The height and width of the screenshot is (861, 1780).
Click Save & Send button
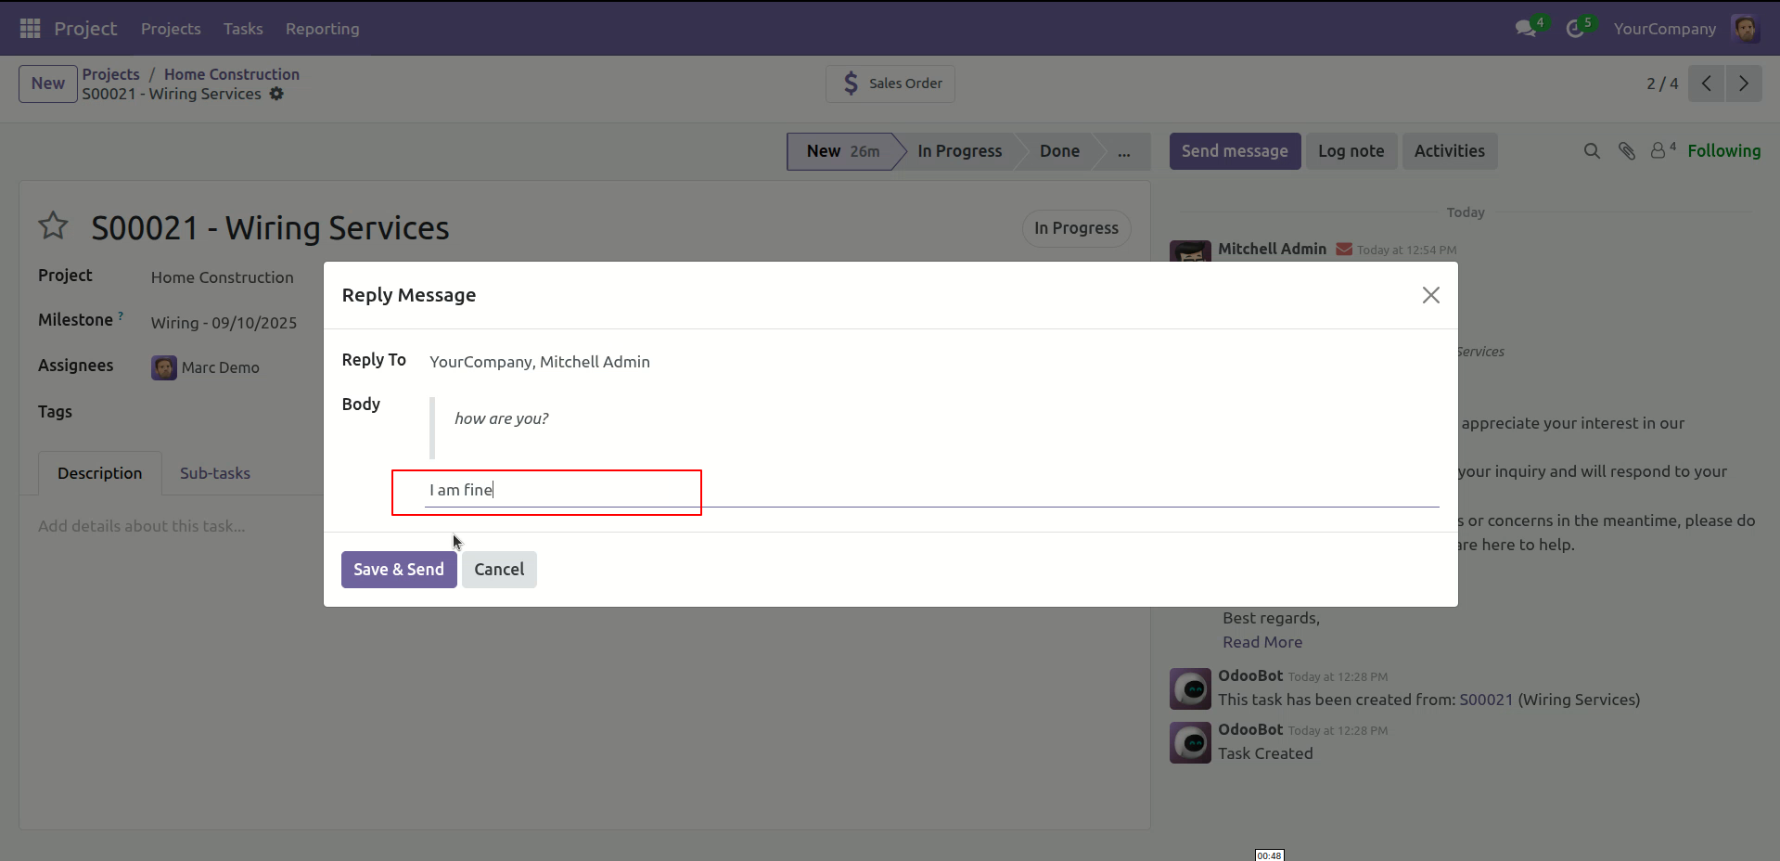[399, 570]
